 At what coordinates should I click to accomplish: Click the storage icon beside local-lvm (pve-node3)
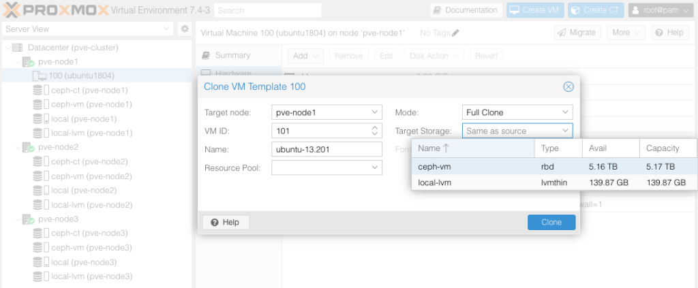[x=41, y=276]
